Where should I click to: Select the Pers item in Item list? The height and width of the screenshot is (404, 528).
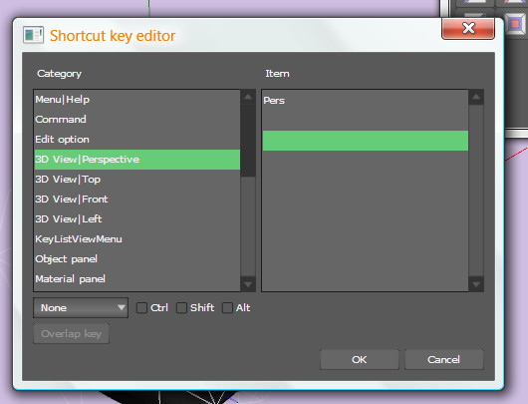pyautogui.click(x=366, y=101)
